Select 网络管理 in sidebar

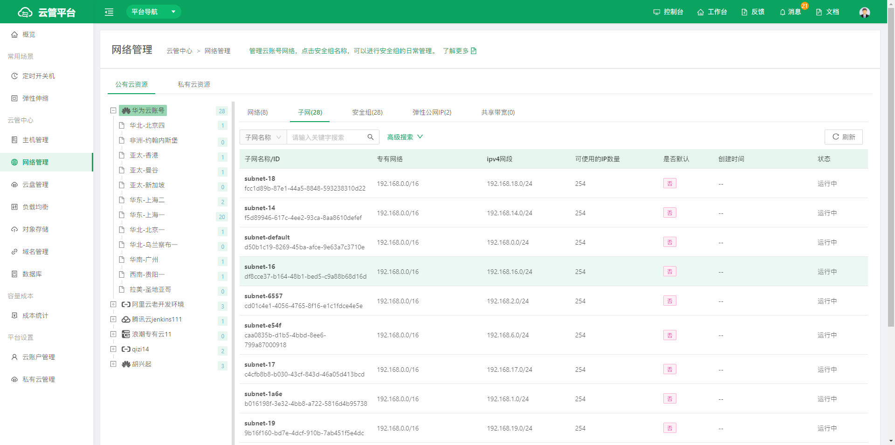tap(47, 162)
